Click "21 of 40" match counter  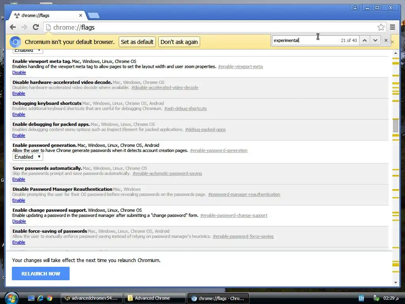(349, 40)
